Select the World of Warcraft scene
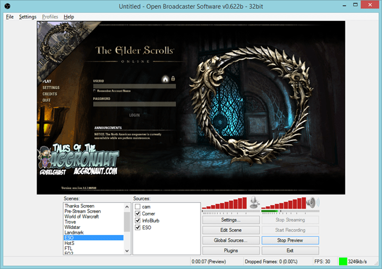Viewport: 382px width, 269px height. pos(94,217)
